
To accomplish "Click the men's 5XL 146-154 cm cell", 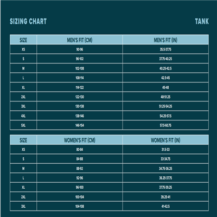I will point(80,125).
